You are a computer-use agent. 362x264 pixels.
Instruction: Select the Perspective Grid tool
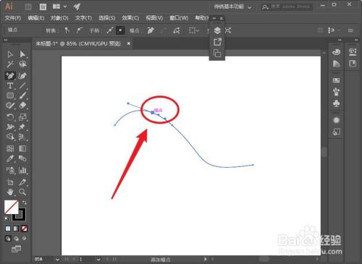22,137
